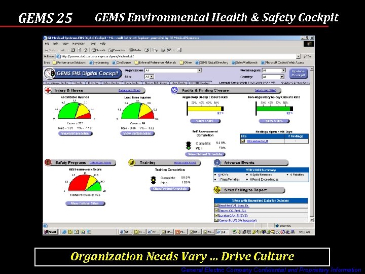The height and width of the screenshot is (274, 365).
Task: Click the Regulatory 30-day Closure Rate bar
Action: coord(205,109)
